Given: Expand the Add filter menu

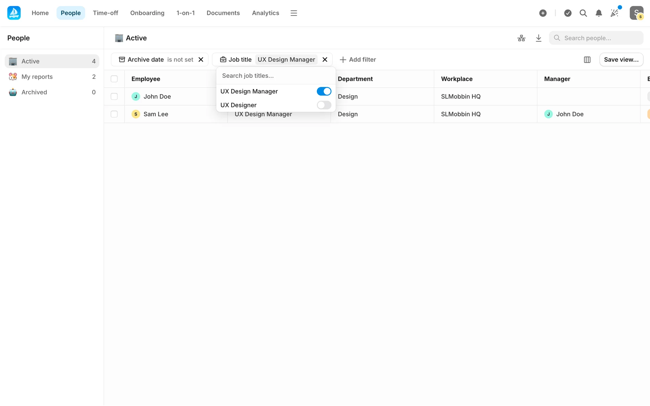Looking at the screenshot, I should [357, 60].
